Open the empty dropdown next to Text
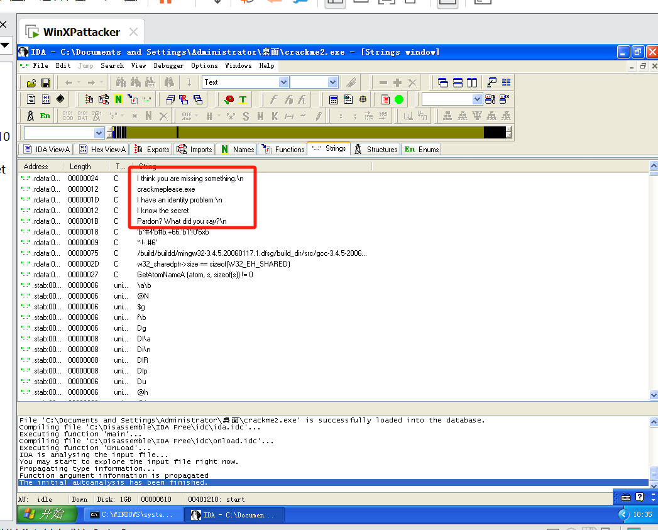This screenshot has height=530, width=658. pos(332,82)
